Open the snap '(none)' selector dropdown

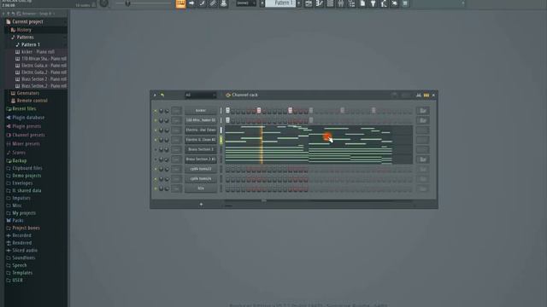pyautogui.click(x=246, y=3)
